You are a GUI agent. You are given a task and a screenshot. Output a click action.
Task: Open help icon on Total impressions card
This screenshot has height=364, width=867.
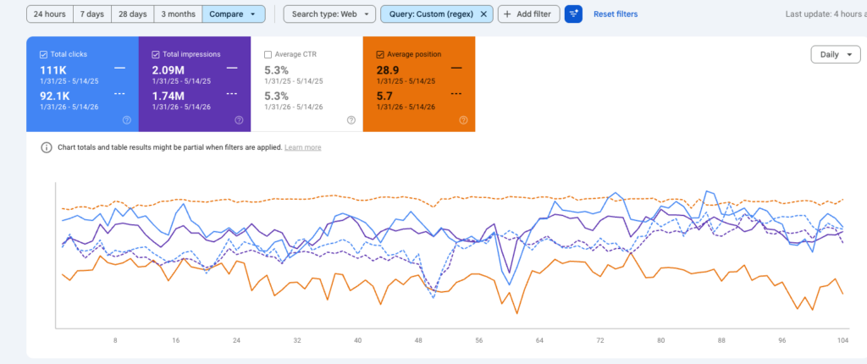239,120
